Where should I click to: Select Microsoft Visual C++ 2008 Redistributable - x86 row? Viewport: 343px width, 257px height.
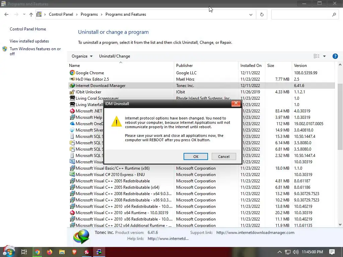point(201,200)
